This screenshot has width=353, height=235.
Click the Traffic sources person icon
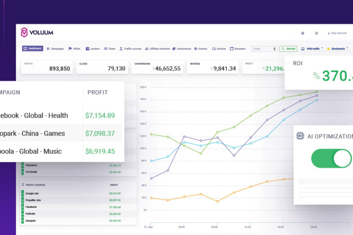point(121,49)
